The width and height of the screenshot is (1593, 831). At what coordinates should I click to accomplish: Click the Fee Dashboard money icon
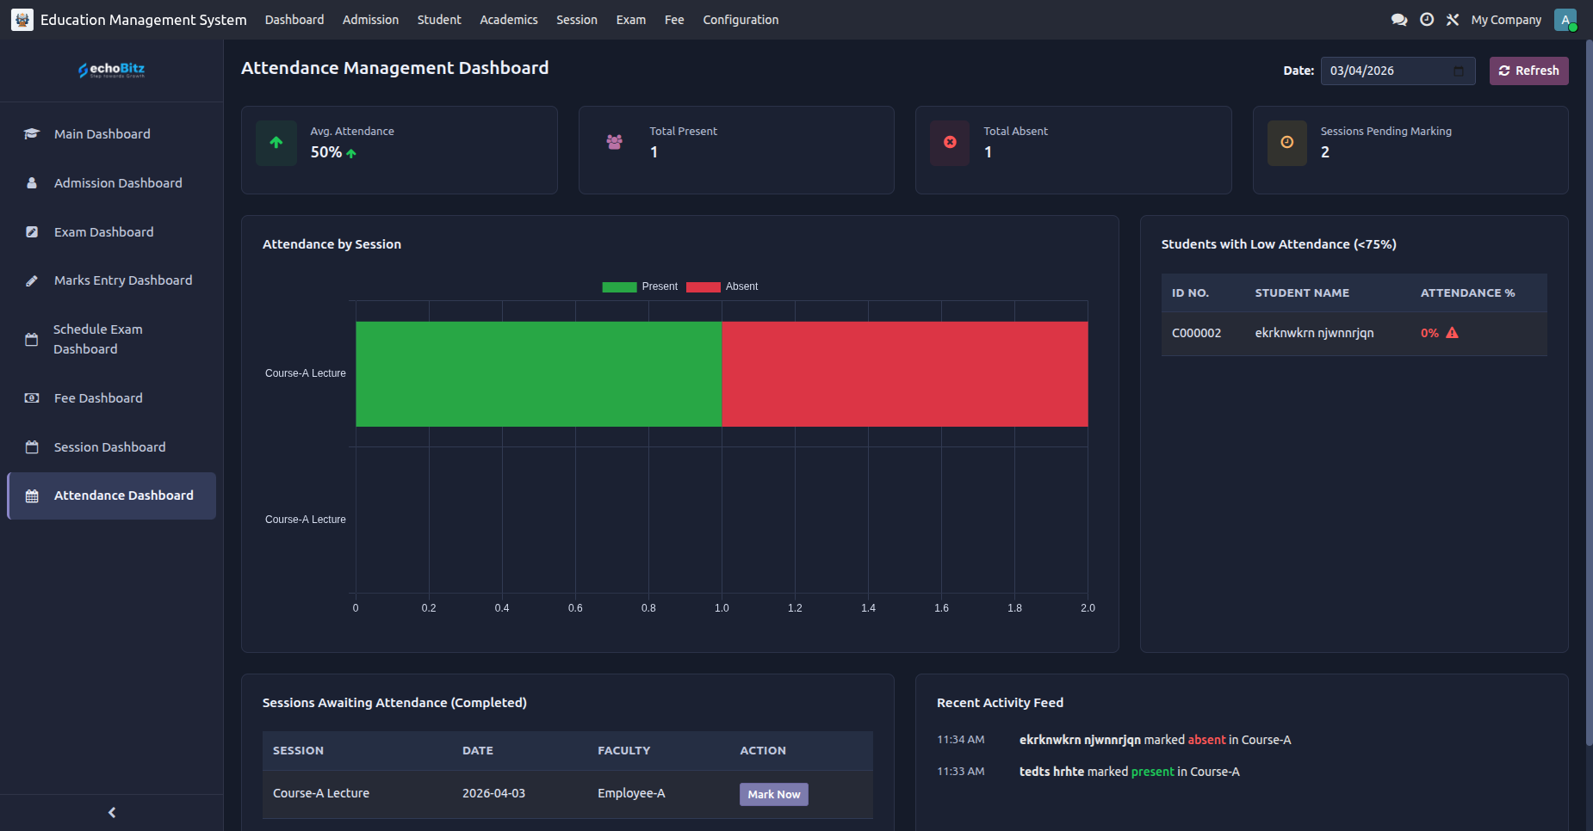[32, 397]
